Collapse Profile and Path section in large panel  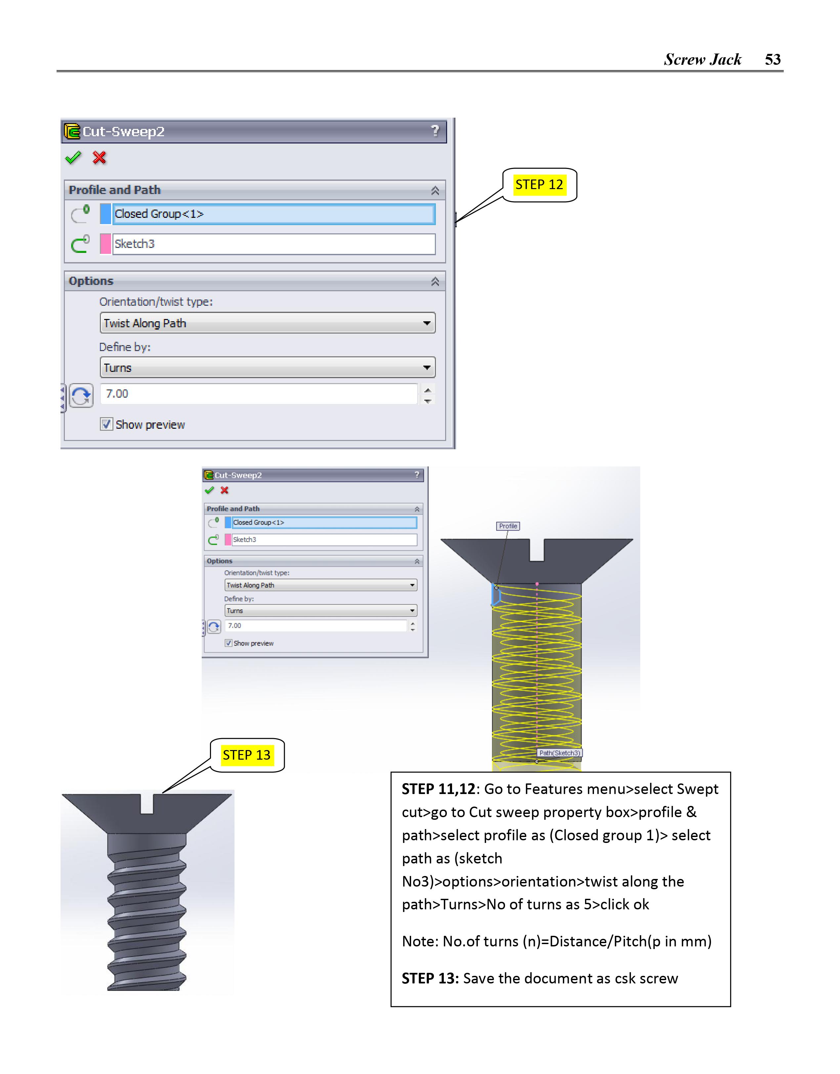pos(435,190)
